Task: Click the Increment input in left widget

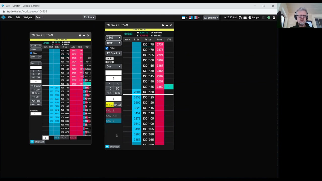Action: [36, 114]
